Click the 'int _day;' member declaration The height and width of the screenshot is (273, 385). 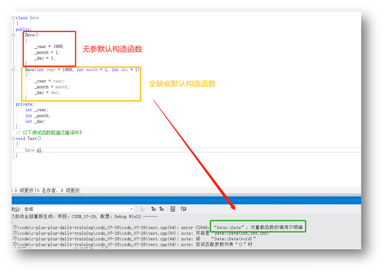(x=35, y=121)
